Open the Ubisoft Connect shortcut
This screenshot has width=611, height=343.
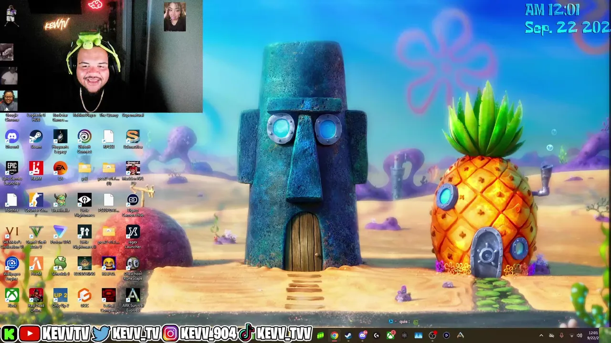pos(84,141)
